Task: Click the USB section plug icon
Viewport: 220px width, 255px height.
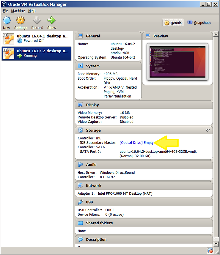Action: pos(80,202)
